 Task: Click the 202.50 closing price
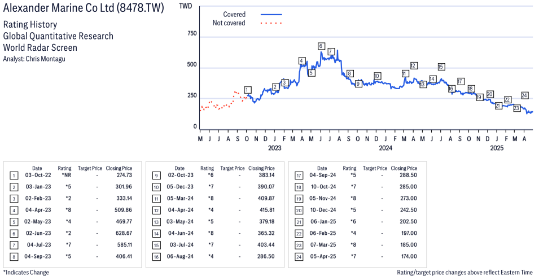point(409,222)
